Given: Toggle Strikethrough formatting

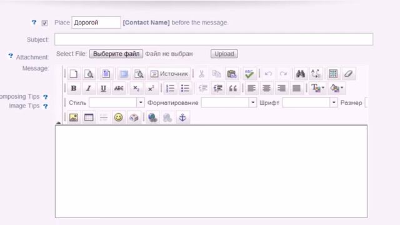Looking at the screenshot, I should (119, 88).
